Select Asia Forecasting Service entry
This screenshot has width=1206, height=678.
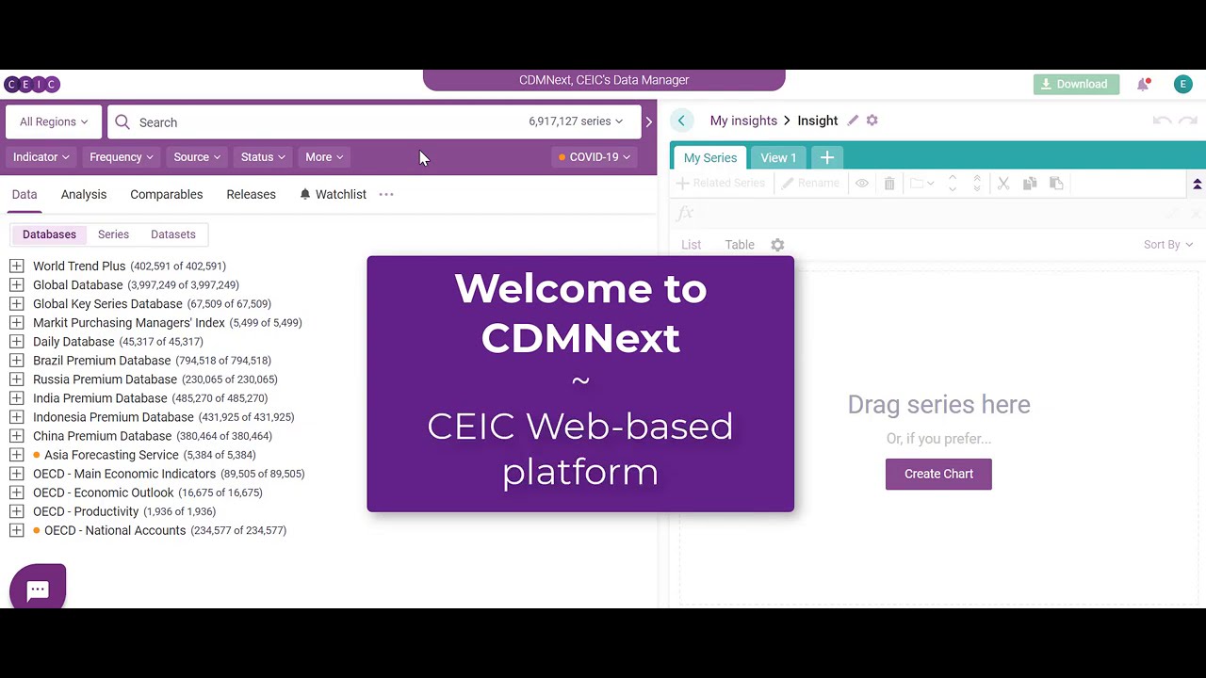point(111,455)
